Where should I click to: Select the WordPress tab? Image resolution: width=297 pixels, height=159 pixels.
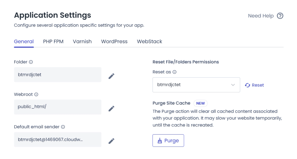pyautogui.click(x=114, y=42)
